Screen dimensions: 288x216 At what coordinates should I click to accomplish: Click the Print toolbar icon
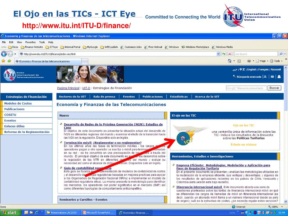(249, 61)
